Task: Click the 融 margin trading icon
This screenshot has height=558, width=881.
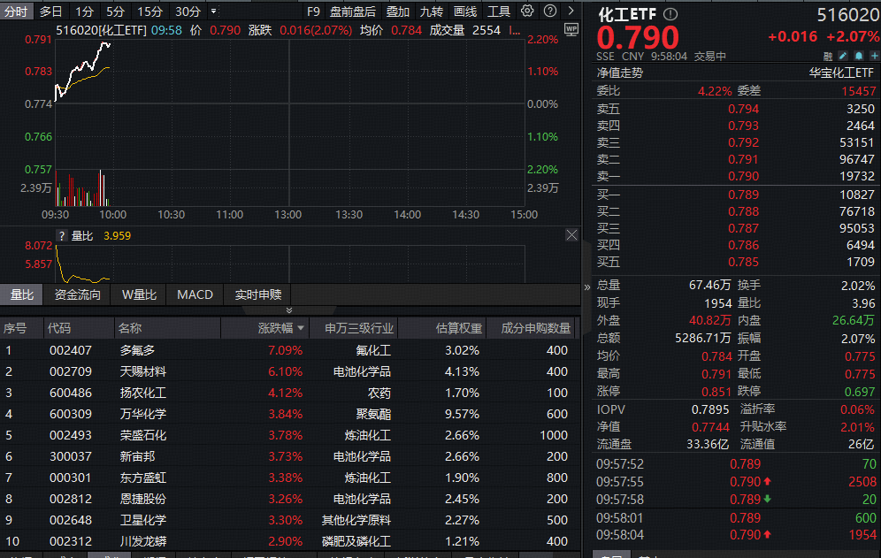Action: 827,56
